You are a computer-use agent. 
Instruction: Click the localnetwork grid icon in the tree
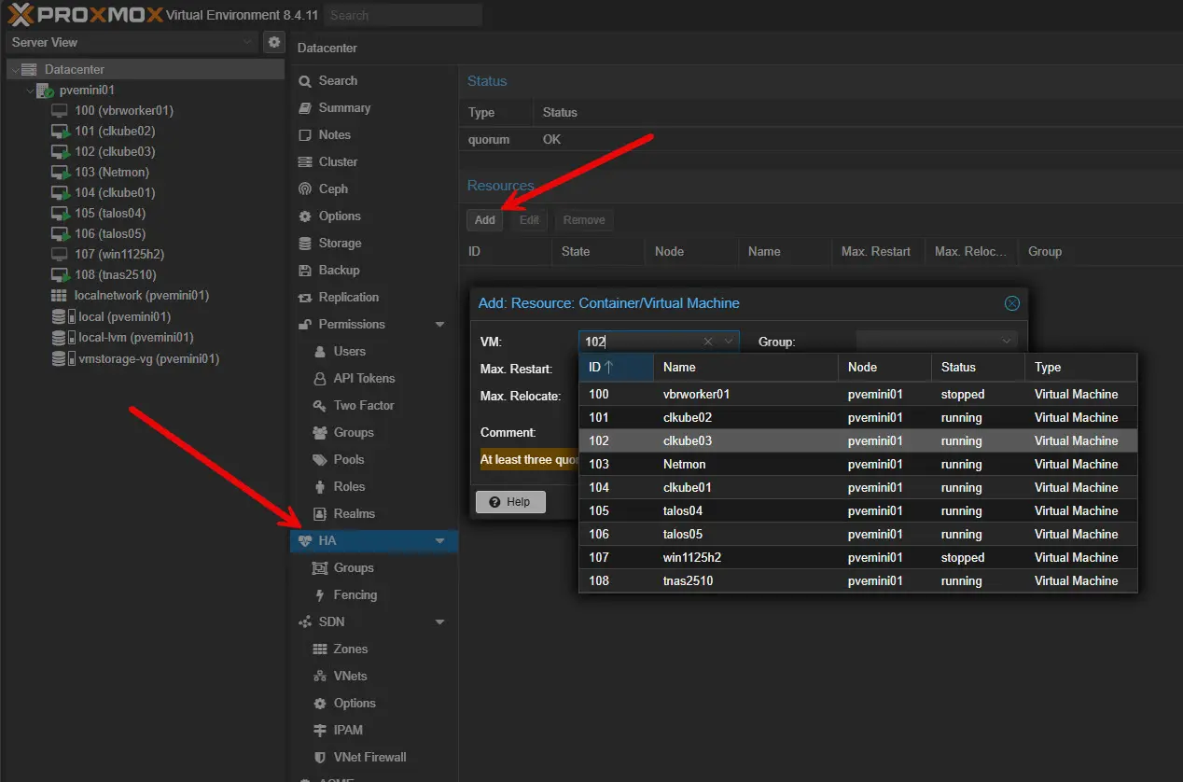[59, 296]
